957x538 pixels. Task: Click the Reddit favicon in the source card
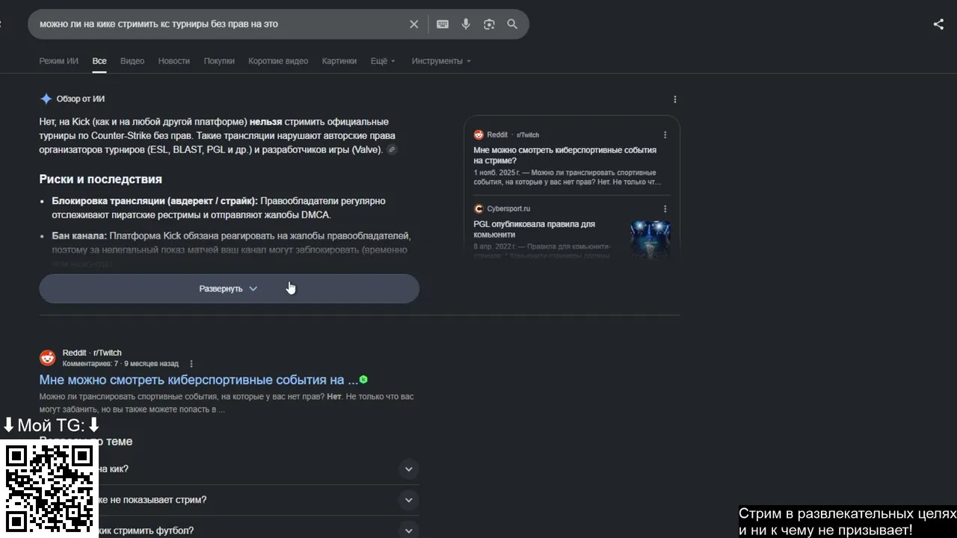[478, 135]
